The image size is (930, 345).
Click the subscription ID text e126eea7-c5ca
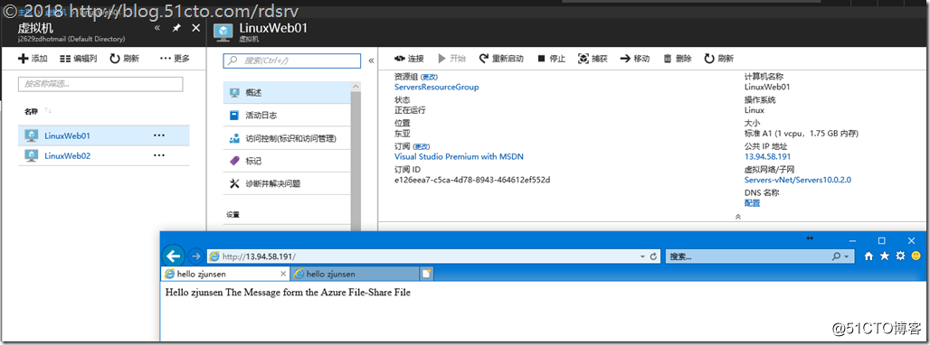click(472, 180)
